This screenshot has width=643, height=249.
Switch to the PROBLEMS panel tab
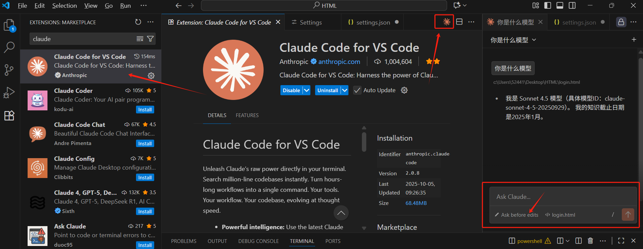click(183, 241)
